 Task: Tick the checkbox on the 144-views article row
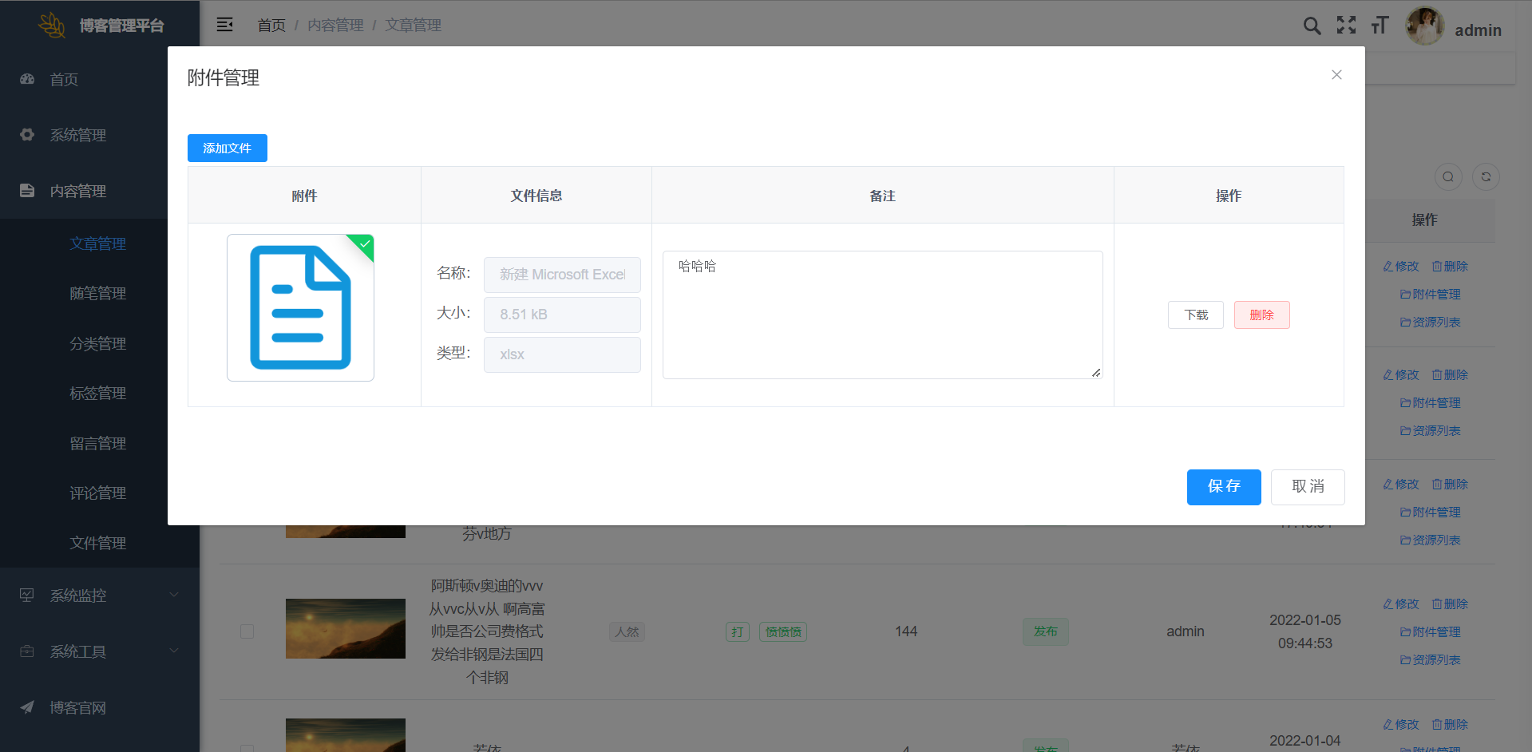coord(247,631)
